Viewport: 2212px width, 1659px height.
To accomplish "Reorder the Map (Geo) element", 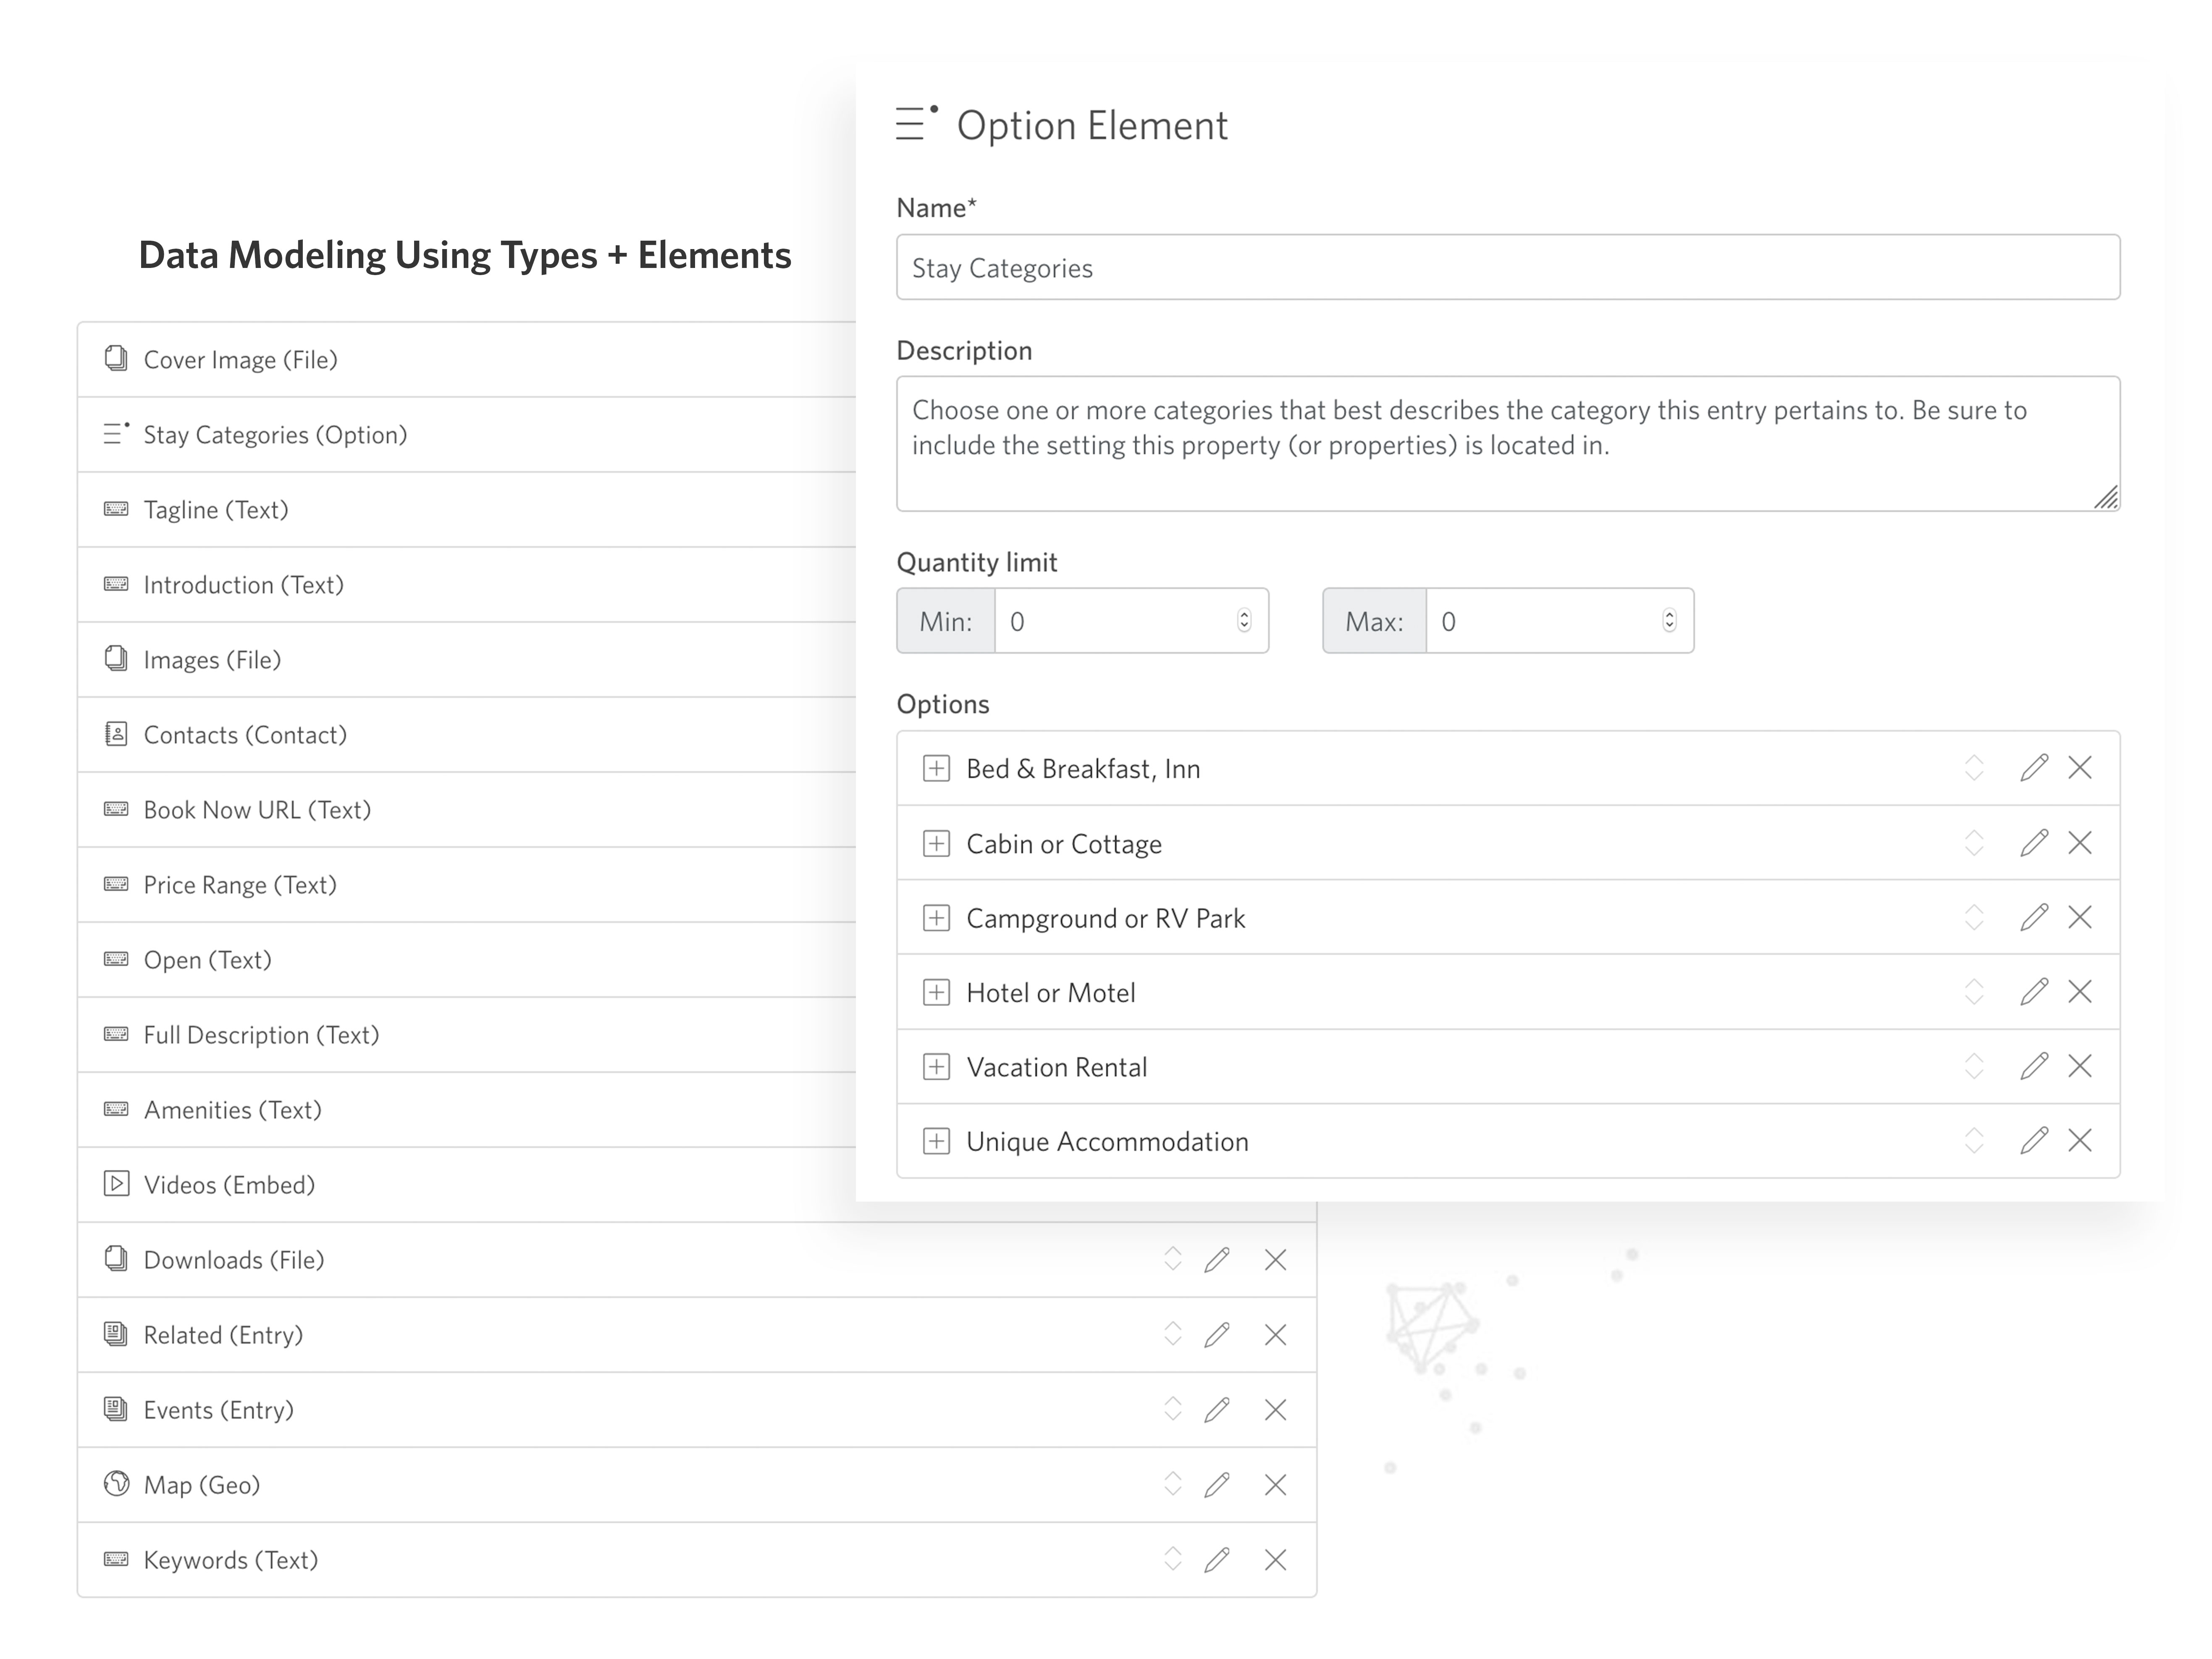I will [x=1173, y=1484].
